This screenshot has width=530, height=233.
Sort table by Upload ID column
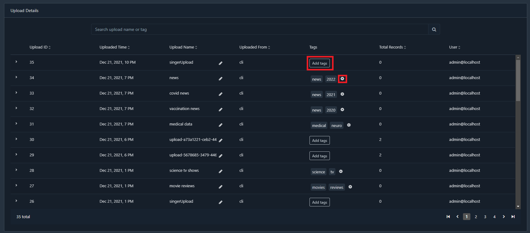coord(40,47)
